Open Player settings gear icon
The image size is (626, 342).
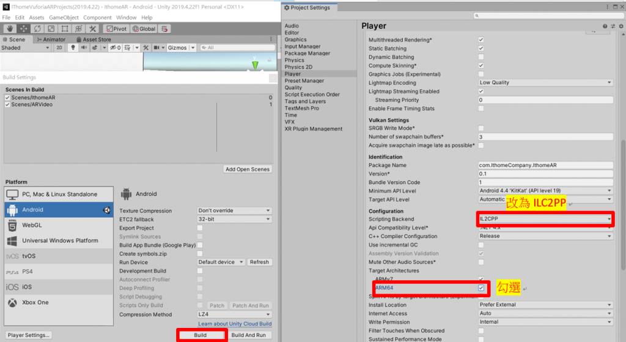pos(621,26)
